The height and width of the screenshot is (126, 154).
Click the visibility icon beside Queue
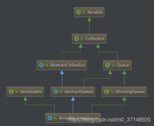(113, 65)
